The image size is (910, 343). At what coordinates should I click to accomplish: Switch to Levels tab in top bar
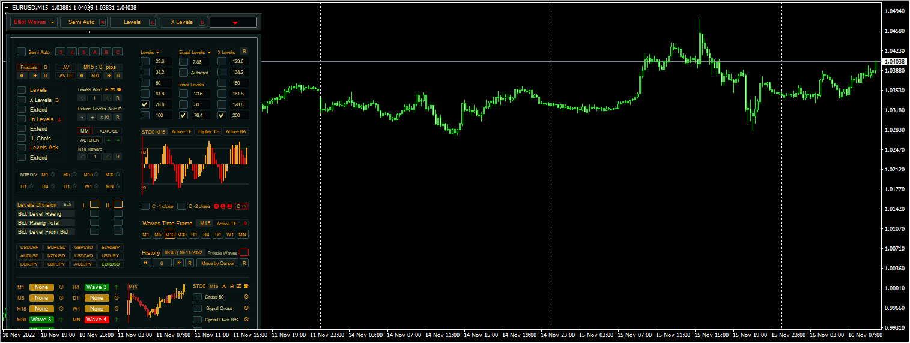point(134,22)
